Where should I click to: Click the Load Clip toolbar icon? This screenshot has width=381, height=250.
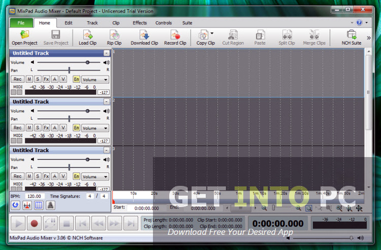coord(88,35)
